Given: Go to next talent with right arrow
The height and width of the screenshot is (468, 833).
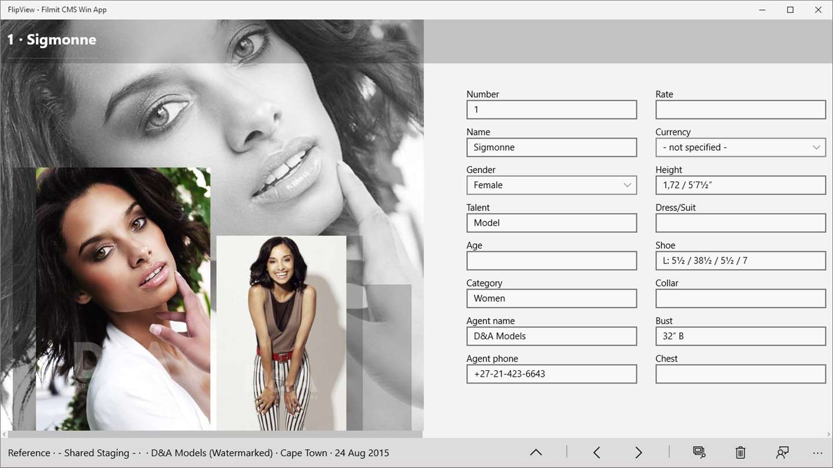Looking at the screenshot, I should 638,452.
